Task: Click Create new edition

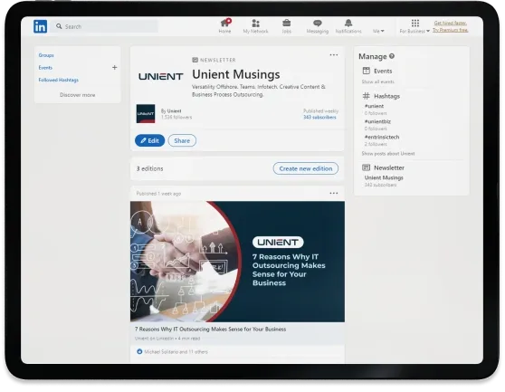Action: pos(306,168)
